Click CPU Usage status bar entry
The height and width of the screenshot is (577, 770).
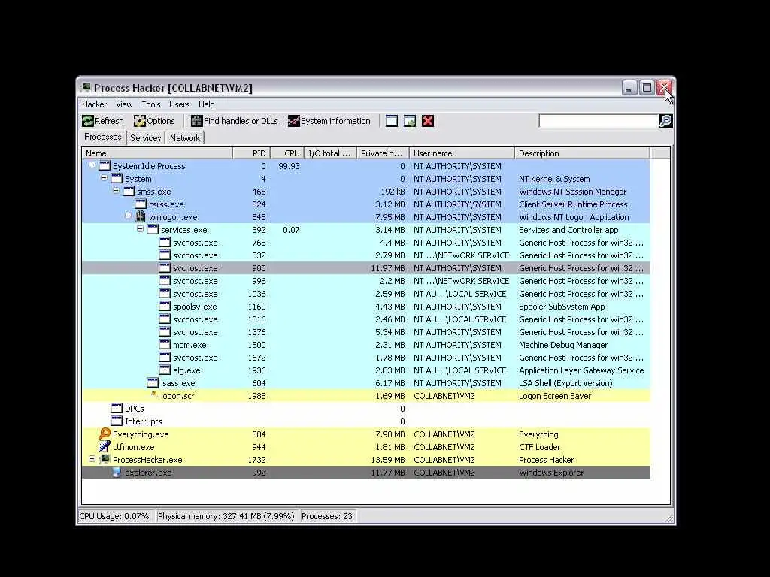[114, 516]
